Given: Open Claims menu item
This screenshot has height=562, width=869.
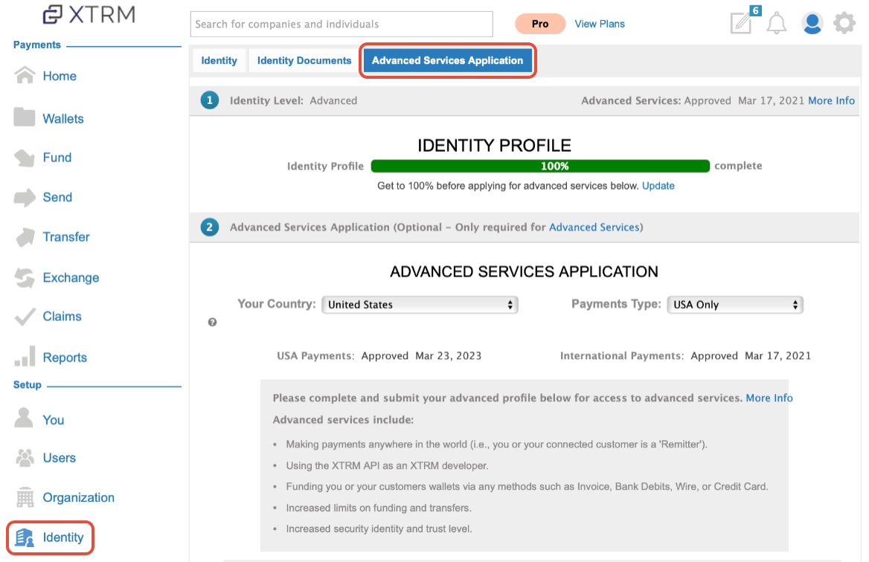Looking at the screenshot, I should pyautogui.click(x=62, y=316).
